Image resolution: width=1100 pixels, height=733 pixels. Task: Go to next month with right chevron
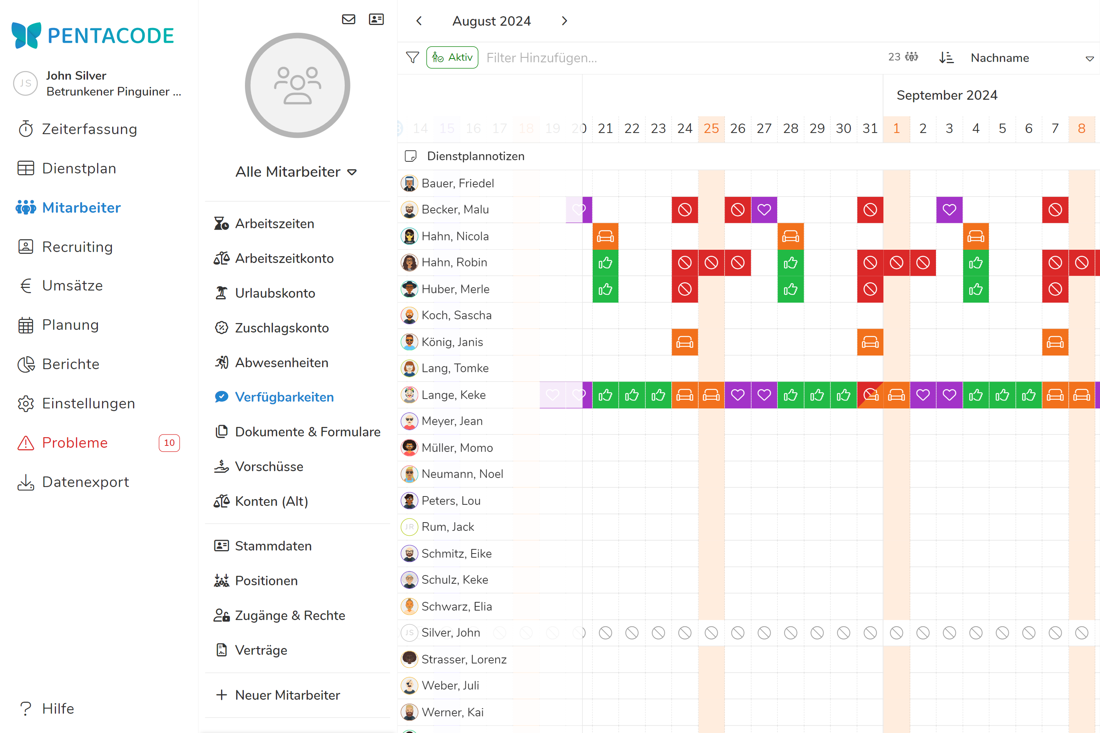pos(564,21)
